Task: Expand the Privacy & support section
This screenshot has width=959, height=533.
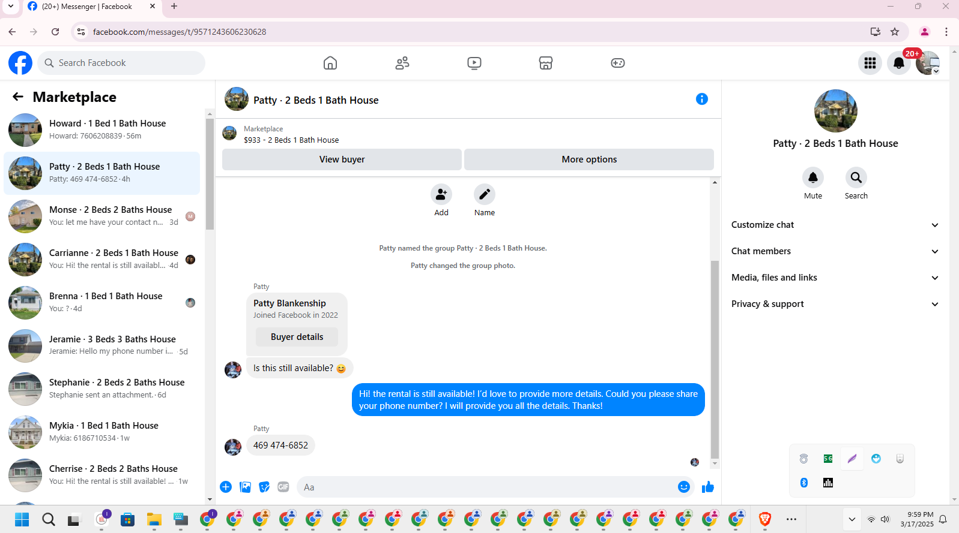Action: pos(835,304)
